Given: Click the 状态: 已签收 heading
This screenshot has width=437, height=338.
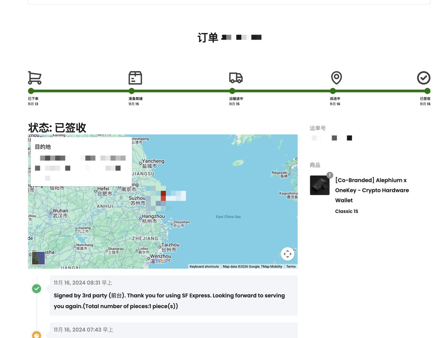Looking at the screenshot, I should coord(57,128).
